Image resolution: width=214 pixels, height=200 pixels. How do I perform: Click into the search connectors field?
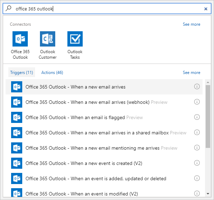coord(107,9)
